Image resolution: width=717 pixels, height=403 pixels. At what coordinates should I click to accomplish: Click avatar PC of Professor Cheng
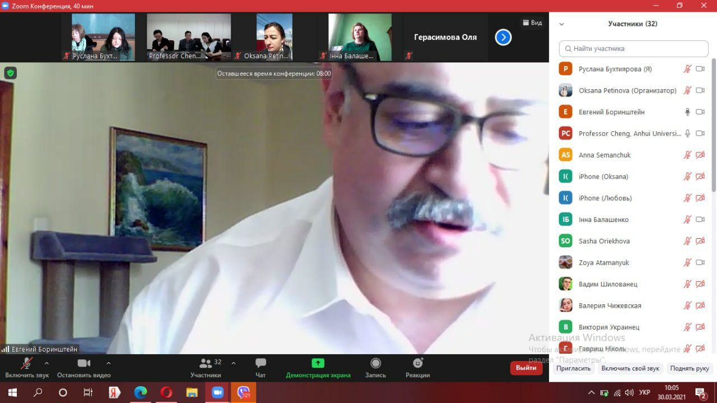(x=566, y=133)
